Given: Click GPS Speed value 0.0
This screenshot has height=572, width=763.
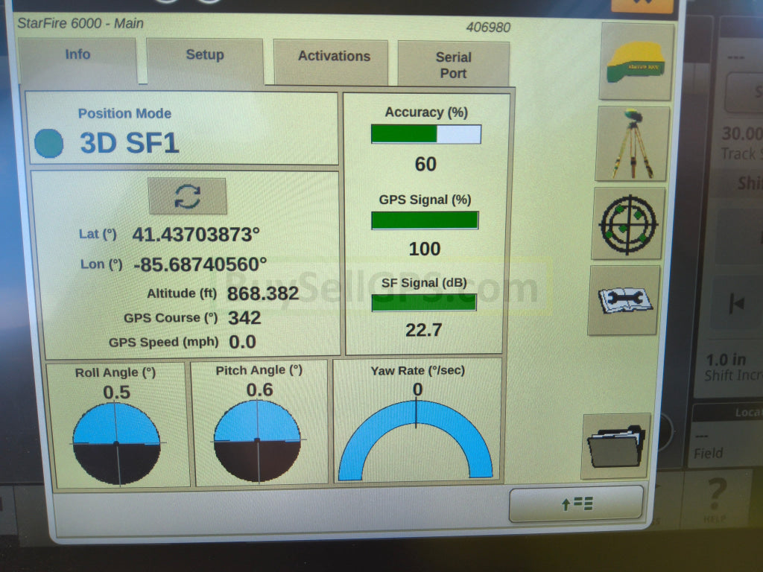Looking at the screenshot, I should 242,342.
